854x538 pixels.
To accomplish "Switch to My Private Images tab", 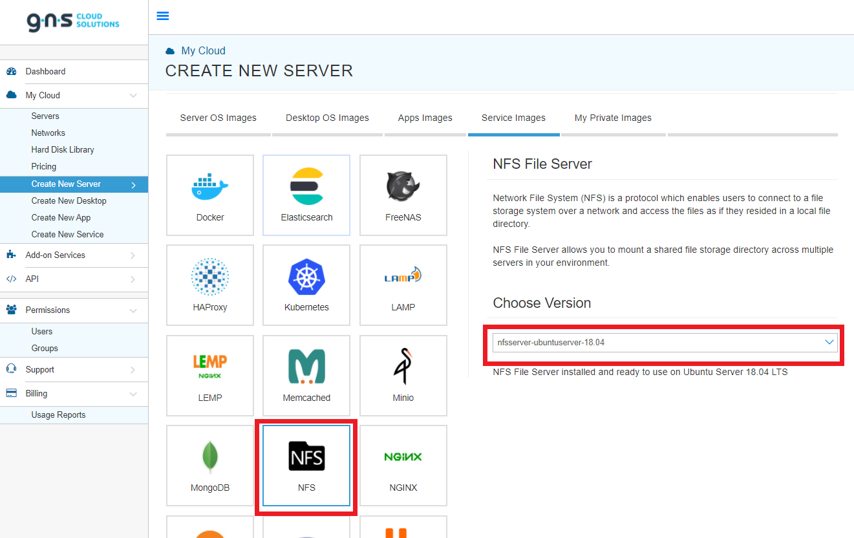I will click(613, 118).
